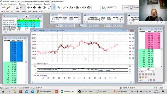Click price 130 370 in RTS order book

151,50
